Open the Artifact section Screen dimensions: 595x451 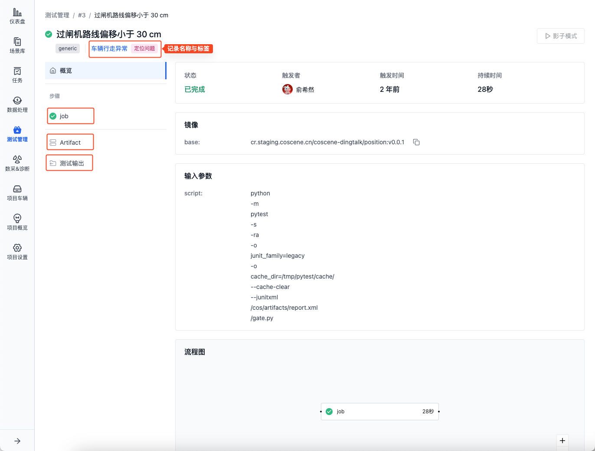70,143
